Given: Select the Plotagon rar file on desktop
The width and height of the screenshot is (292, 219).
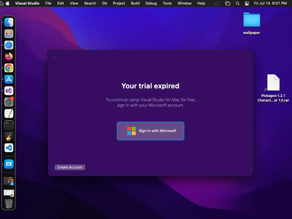Looking at the screenshot, I should pos(273,88).
